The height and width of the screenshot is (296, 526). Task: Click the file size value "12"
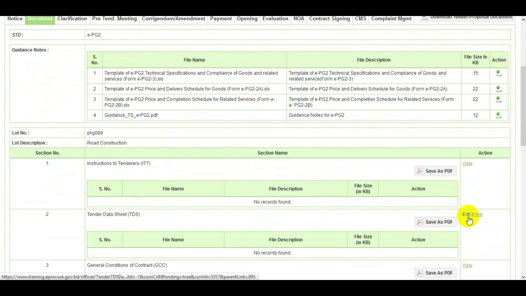(475, 115)
